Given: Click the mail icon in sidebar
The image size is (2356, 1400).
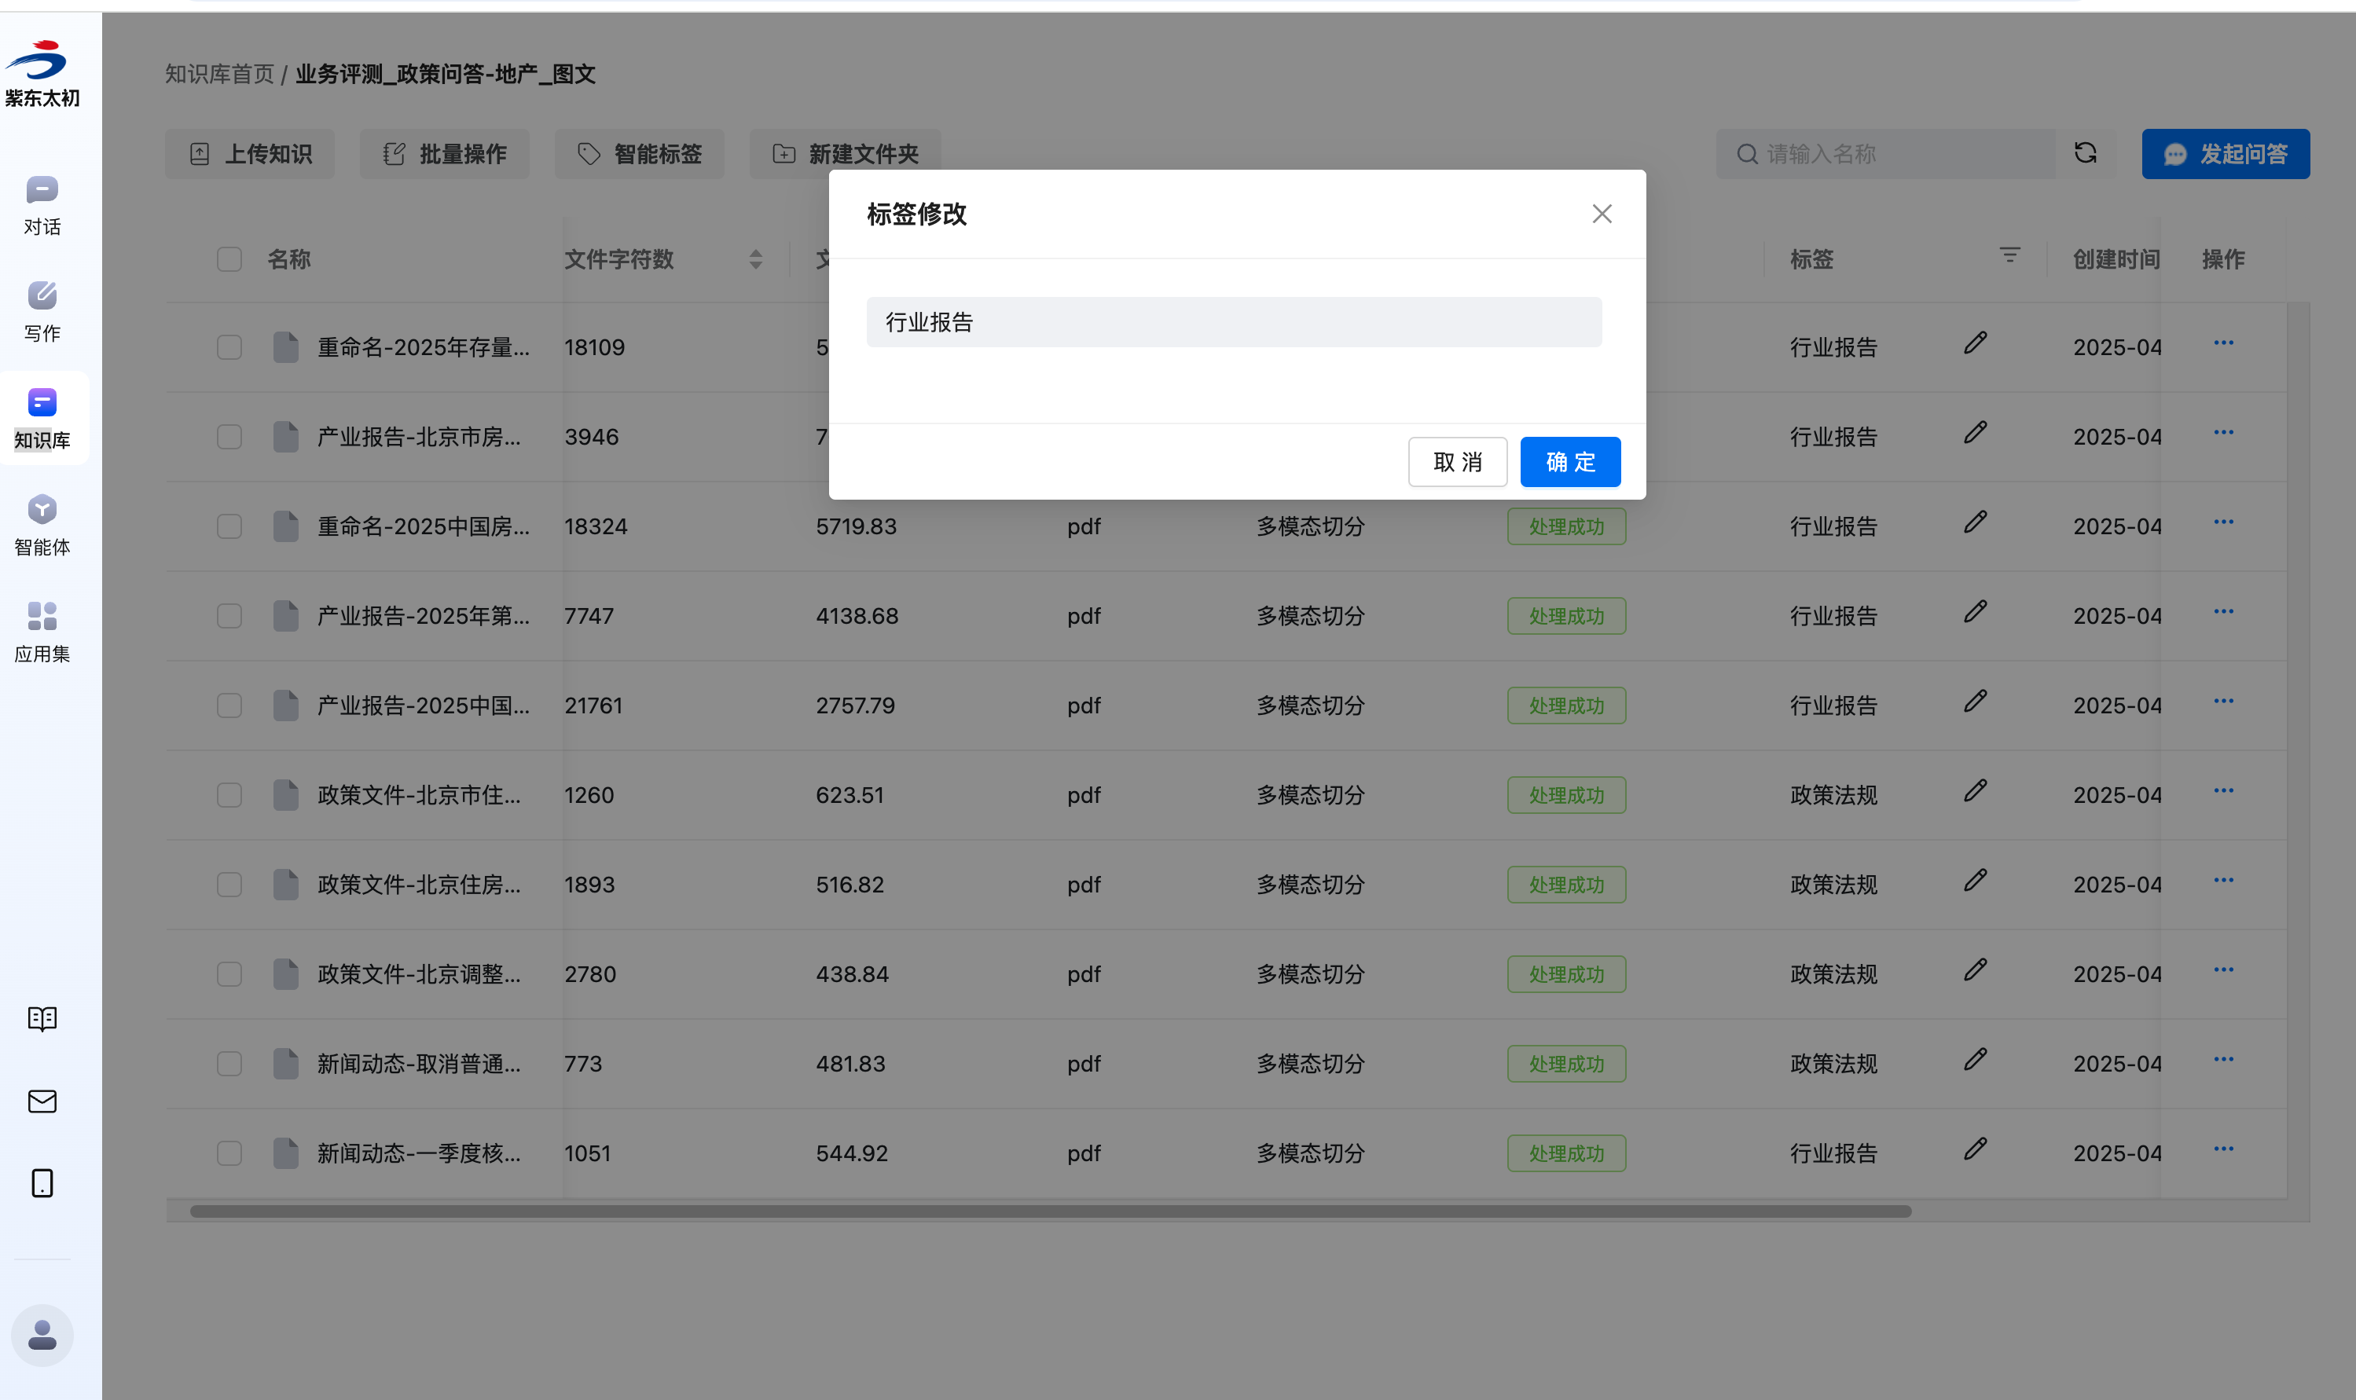Looking at the screenshot, I should coord(42,1101).
